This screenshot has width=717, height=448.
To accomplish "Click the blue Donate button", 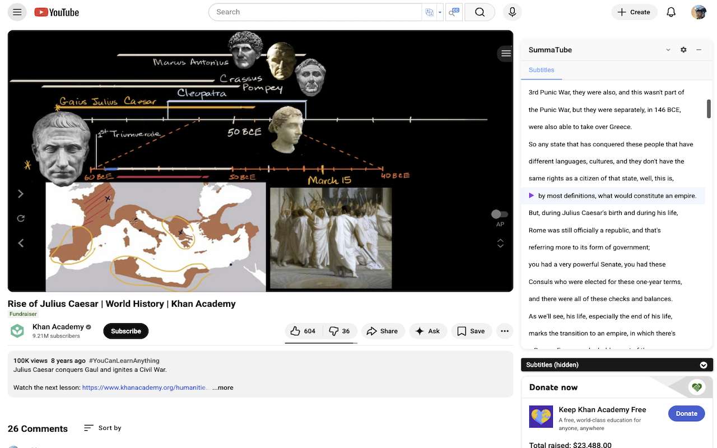I will click(686, 414).
